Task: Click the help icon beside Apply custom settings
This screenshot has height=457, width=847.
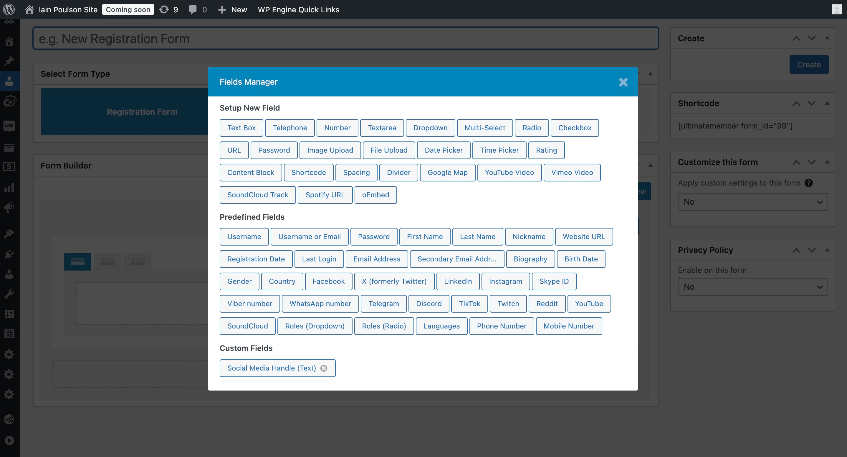Action: [x=808, y=183]
